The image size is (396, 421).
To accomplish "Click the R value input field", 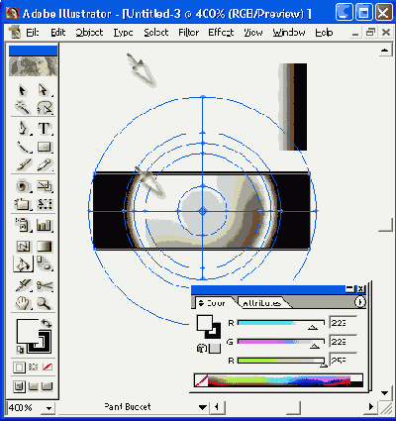I will (344, 323).
